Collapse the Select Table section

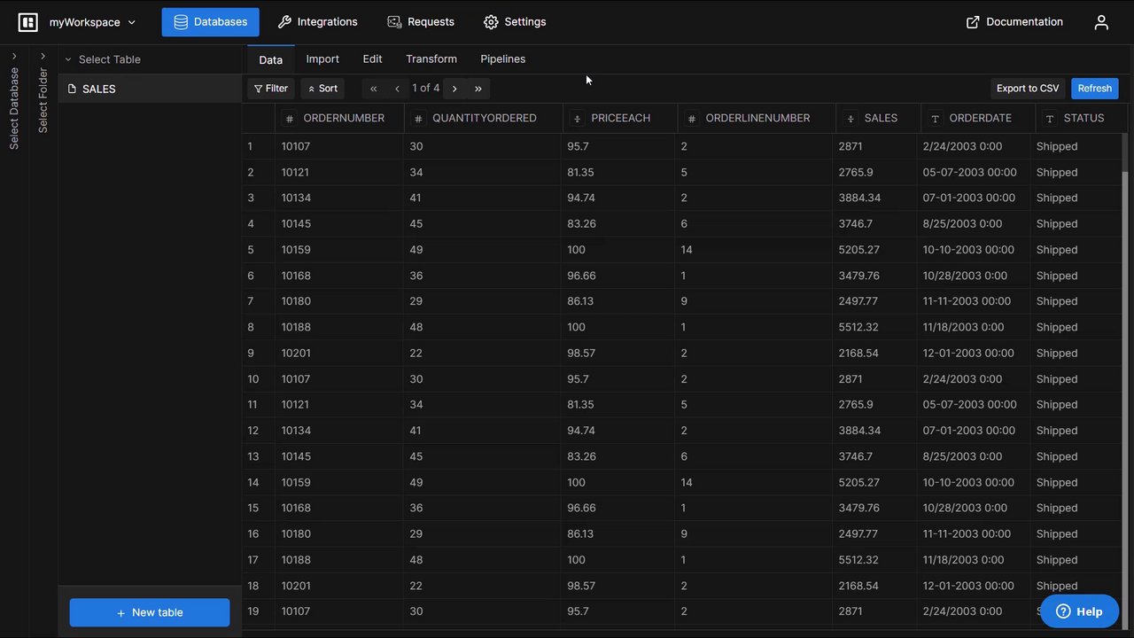(x=68, y=59)
